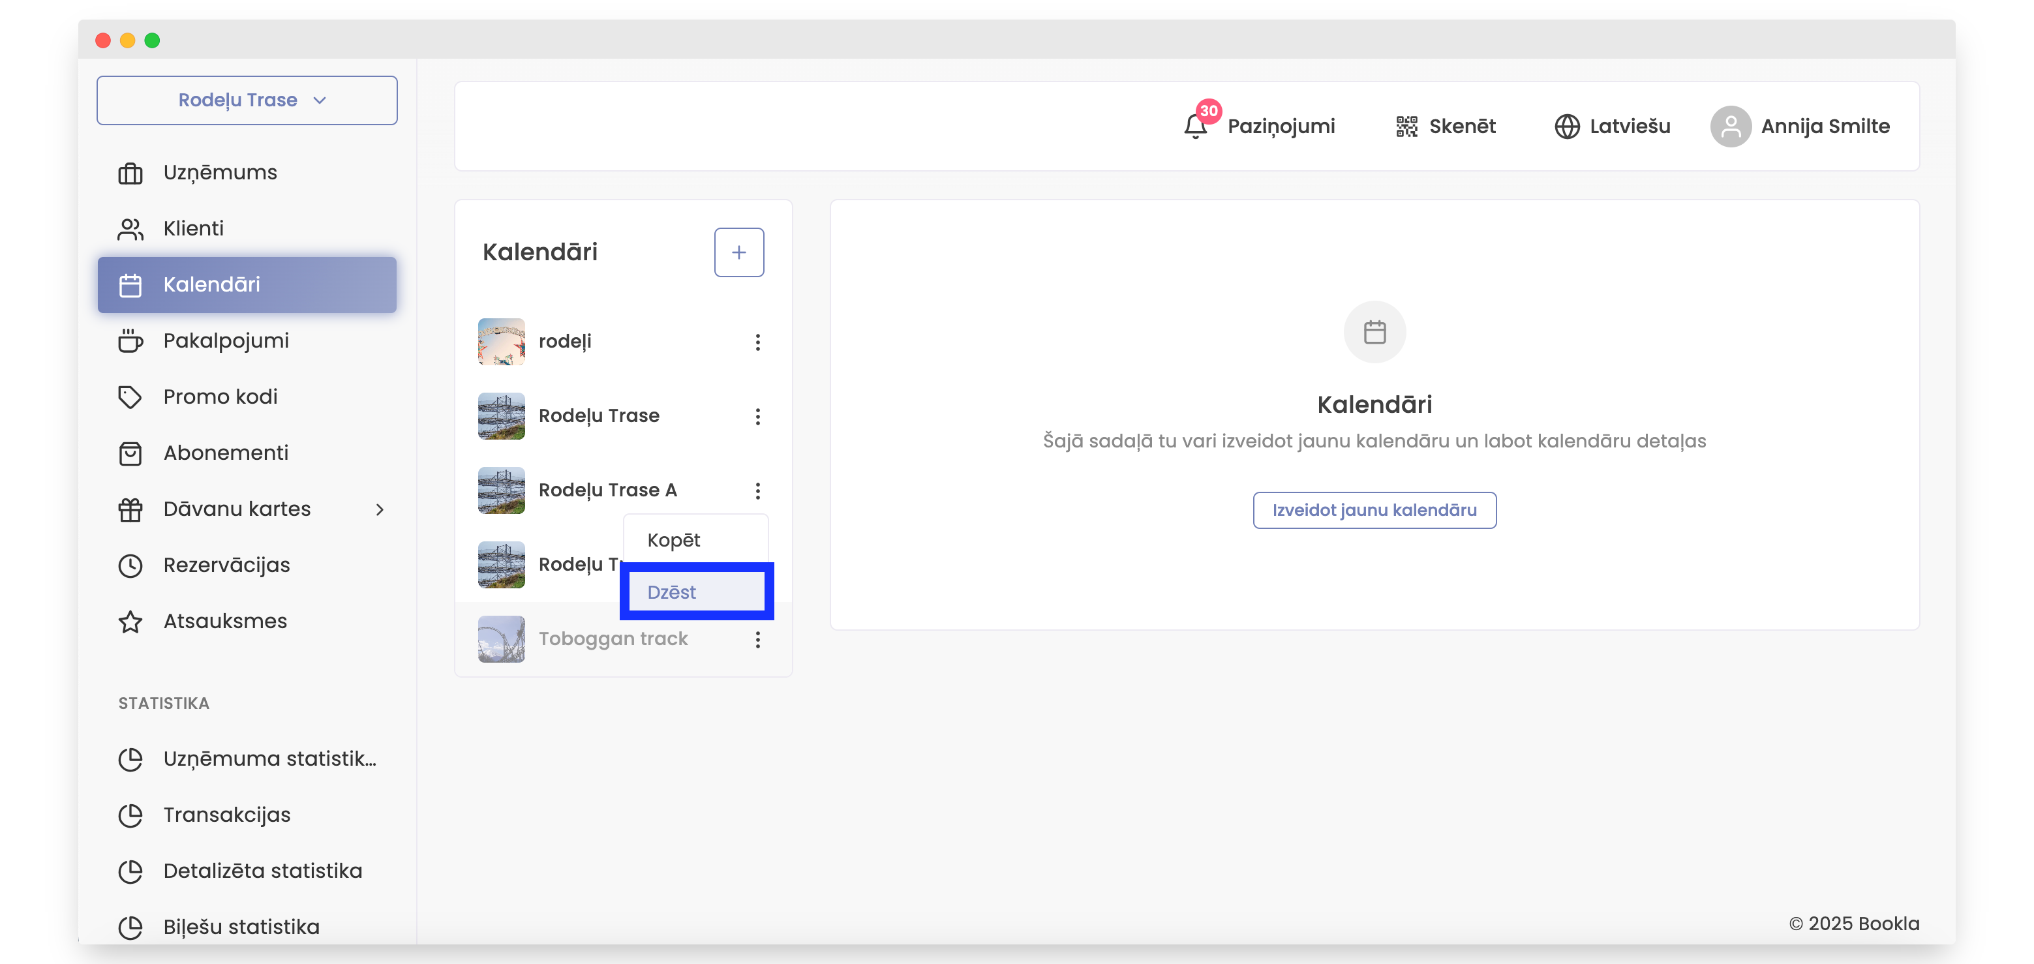The height and width of the screenshot is (964, 2034).
Task: Select the Rodeļu Trase calendar thumbnail
Action: click(502, 416)
